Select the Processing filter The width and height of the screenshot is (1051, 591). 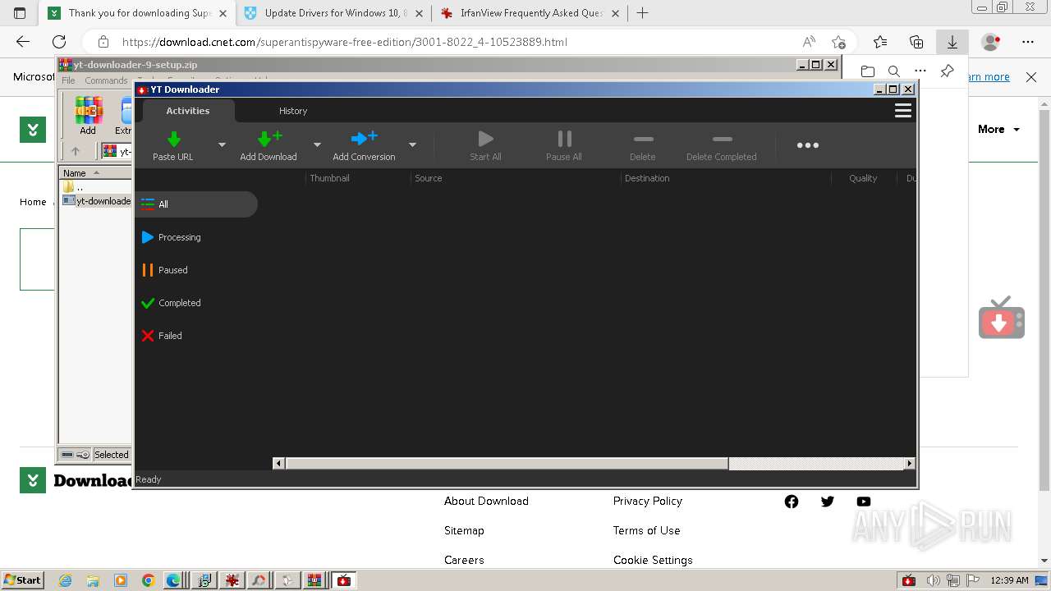pyautogui.click(x=196, y=237)
